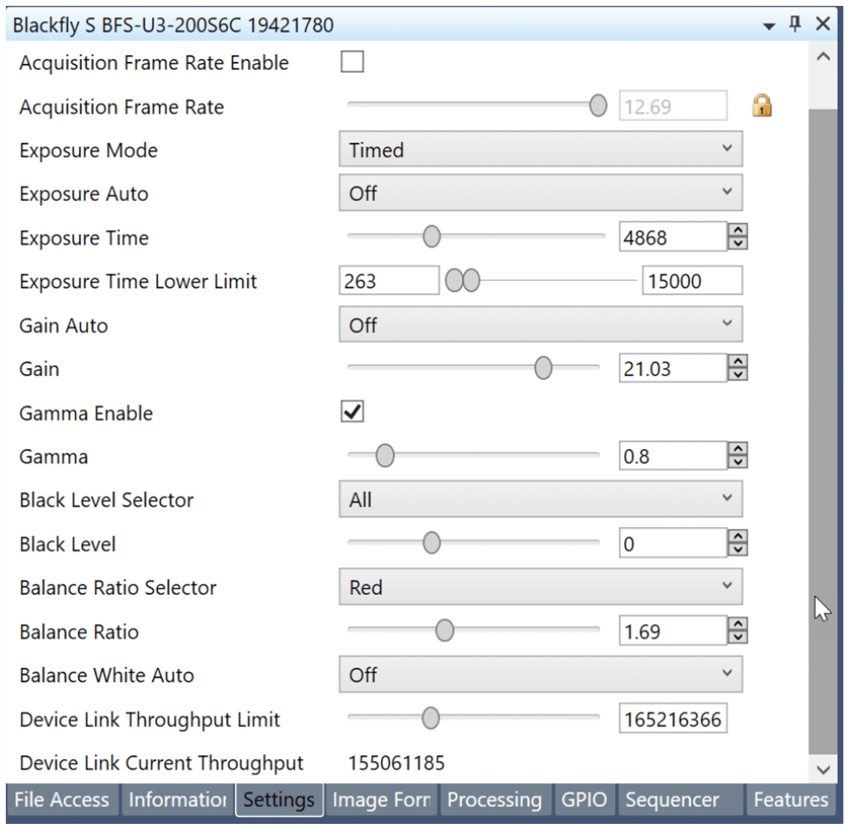Click the Gain value field 21.03
The image size is (850, 828).
[673, 368]
